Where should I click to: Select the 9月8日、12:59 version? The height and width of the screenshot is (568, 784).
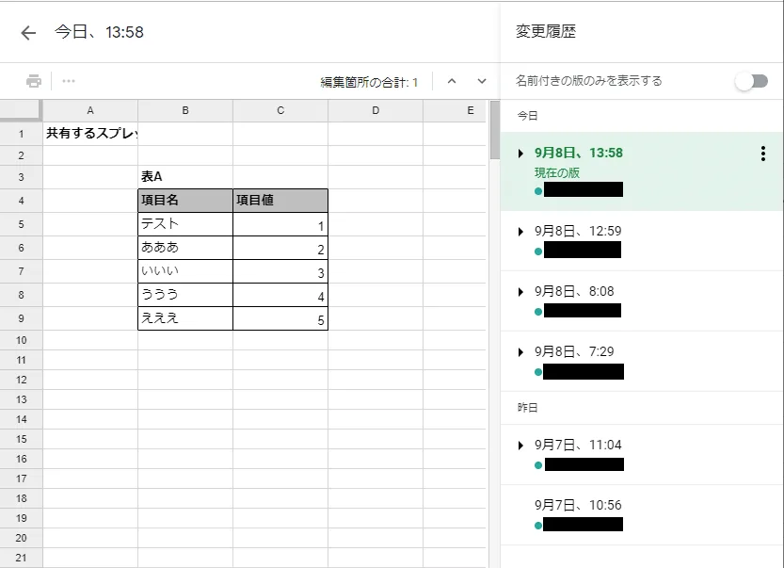click(642, 241)
